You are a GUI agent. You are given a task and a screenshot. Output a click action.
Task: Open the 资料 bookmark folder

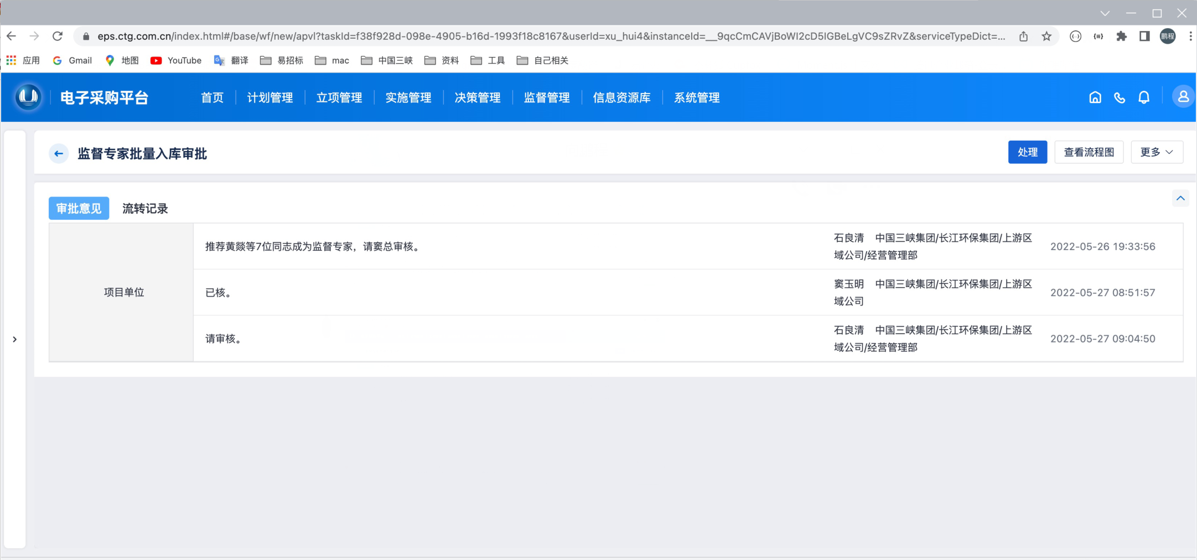click(x=442, y=60)
